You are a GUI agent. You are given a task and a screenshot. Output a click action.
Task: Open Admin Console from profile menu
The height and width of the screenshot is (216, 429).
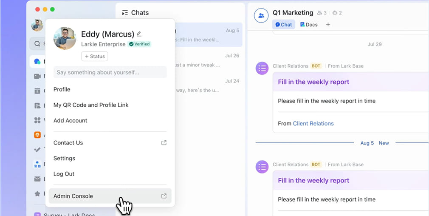110,196
